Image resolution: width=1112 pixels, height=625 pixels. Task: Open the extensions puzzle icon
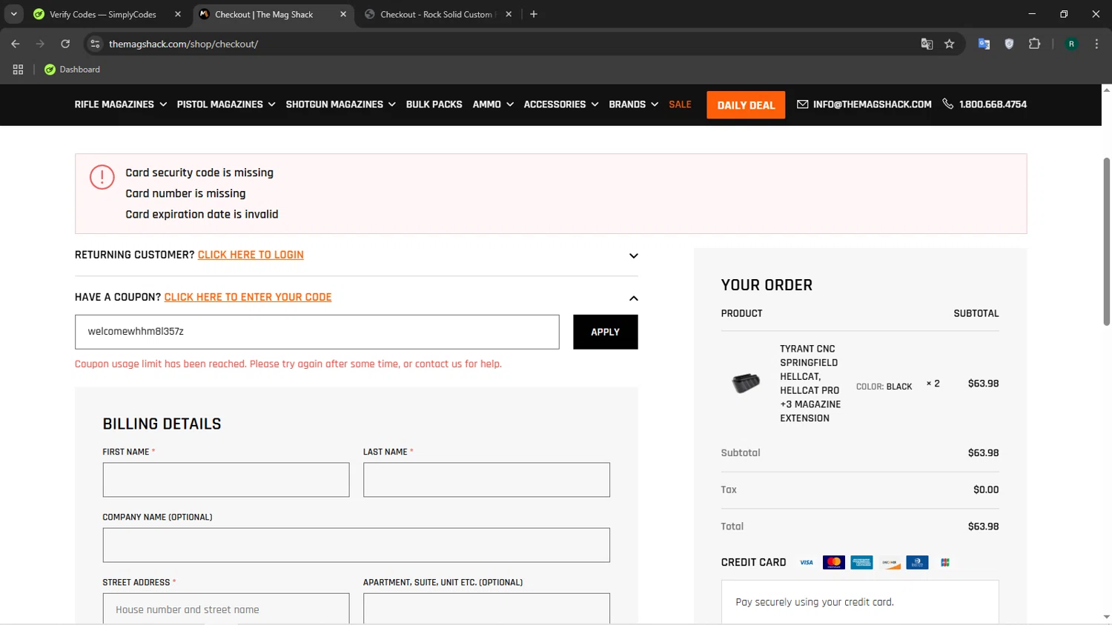pos(1034,44)
